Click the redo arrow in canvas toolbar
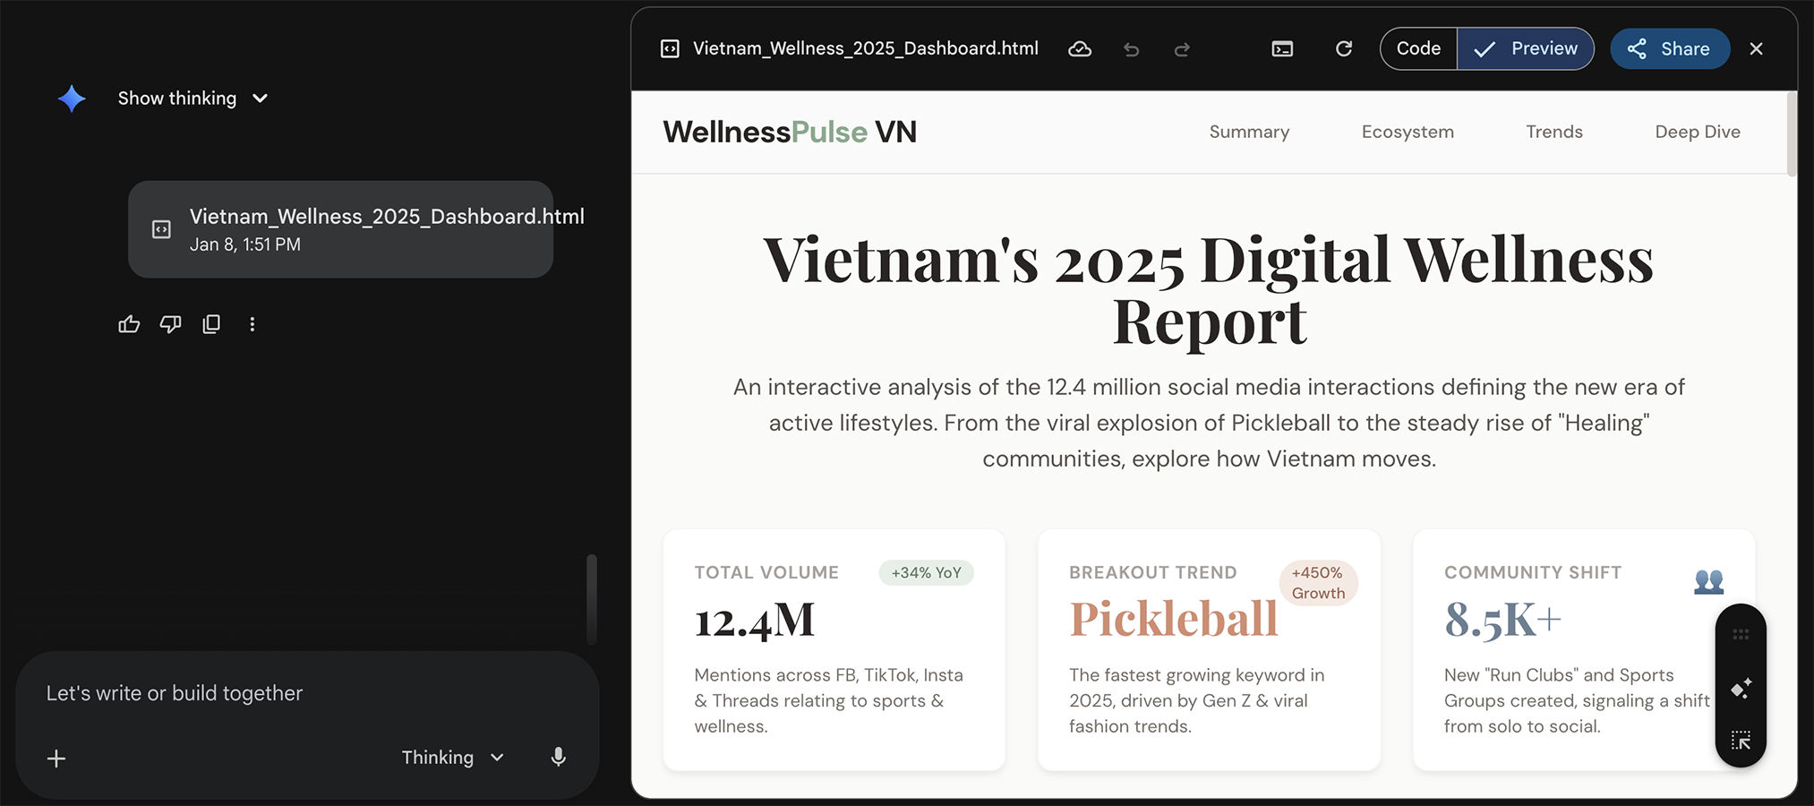This screenshot has width=1814, height=806. click(1182, 49)
